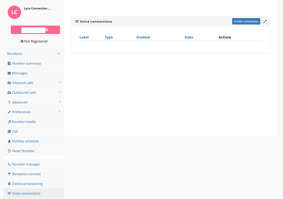The width and height of the screenshot is (283, 199).
Task: Click the LC avatar circle
Action: [14, 12]
